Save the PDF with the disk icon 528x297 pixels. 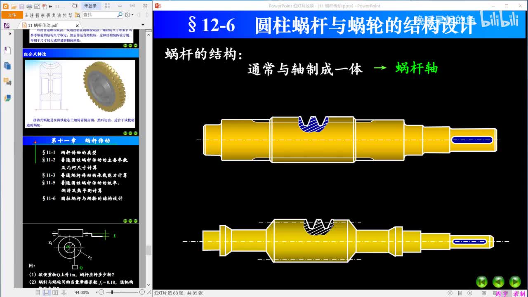pos(21,7)
